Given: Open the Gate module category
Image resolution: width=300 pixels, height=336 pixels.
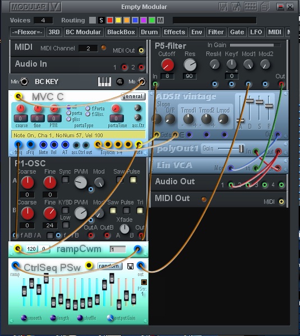Looking at the screenshot, I should click(x=237, y=32).
